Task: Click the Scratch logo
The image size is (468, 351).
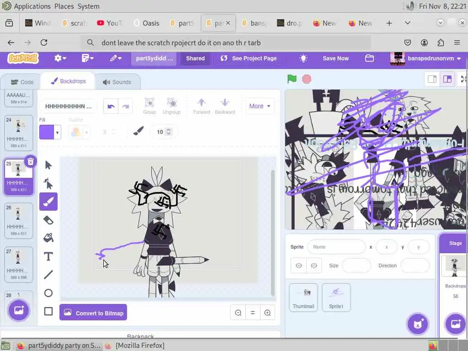Action: [23, 58]
